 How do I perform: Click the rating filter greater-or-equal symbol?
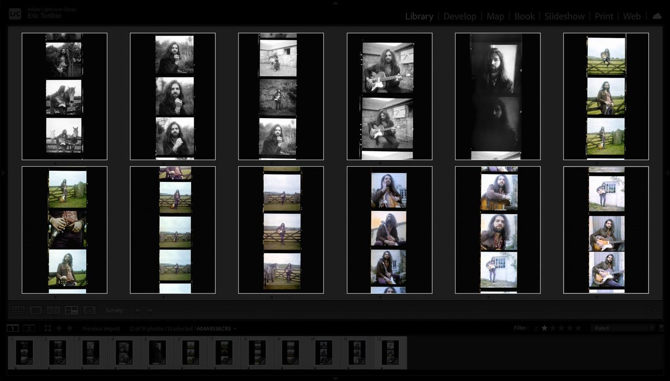(536, 329)
